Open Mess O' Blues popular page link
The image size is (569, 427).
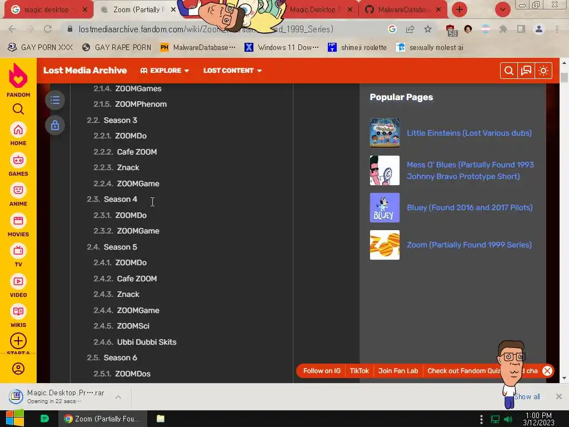pyautogui.click(x=470, y=170)
